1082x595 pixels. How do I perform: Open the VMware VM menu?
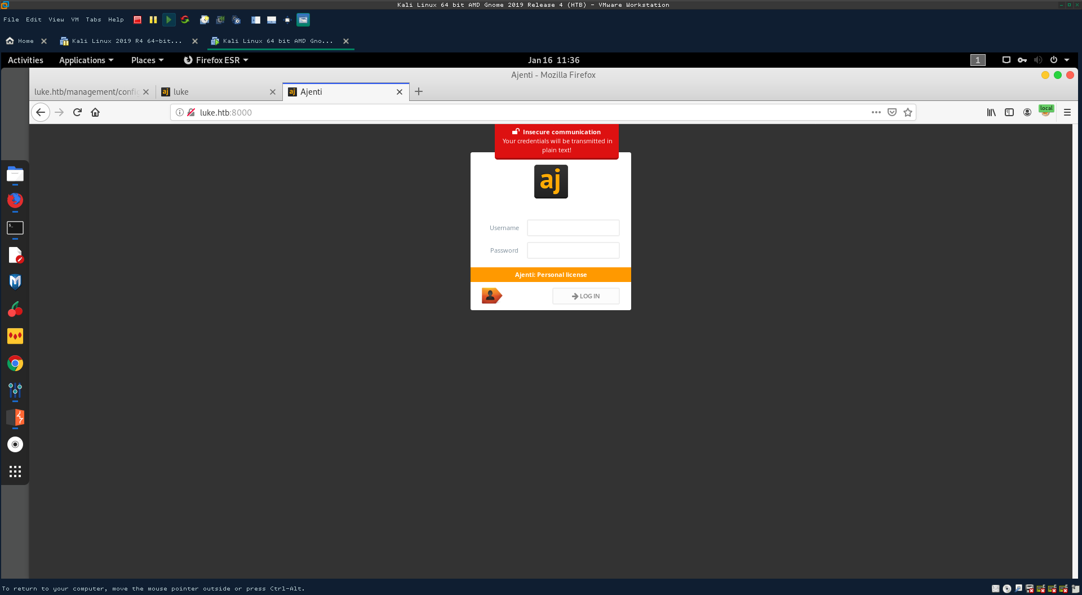[75, 20]
